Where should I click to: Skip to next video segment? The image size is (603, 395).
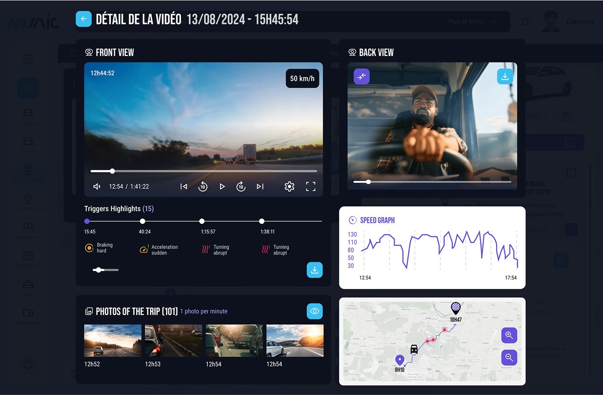(x=260, y=186)
